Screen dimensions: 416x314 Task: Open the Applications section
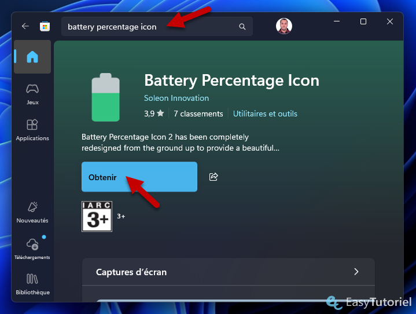(32, 130)
